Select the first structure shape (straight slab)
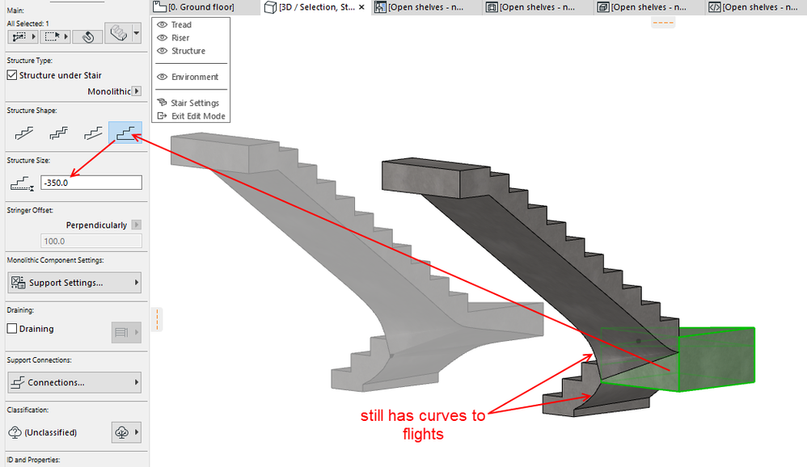Image resolution: width=807 pixels, height=467 pixels. 23,133
